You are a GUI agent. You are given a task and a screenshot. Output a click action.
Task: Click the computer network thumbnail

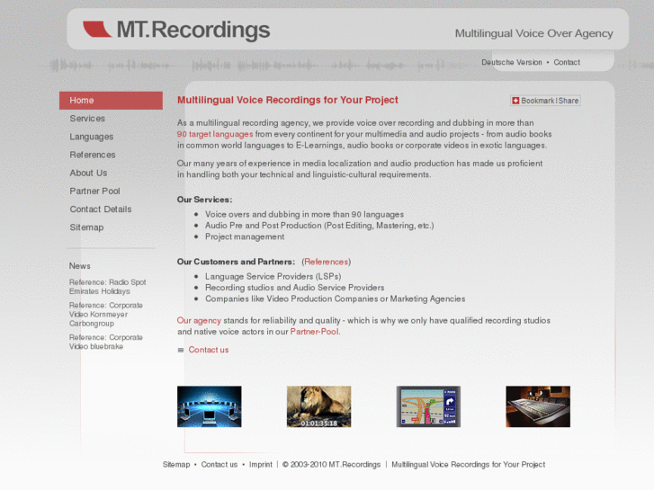pos(210,406)
